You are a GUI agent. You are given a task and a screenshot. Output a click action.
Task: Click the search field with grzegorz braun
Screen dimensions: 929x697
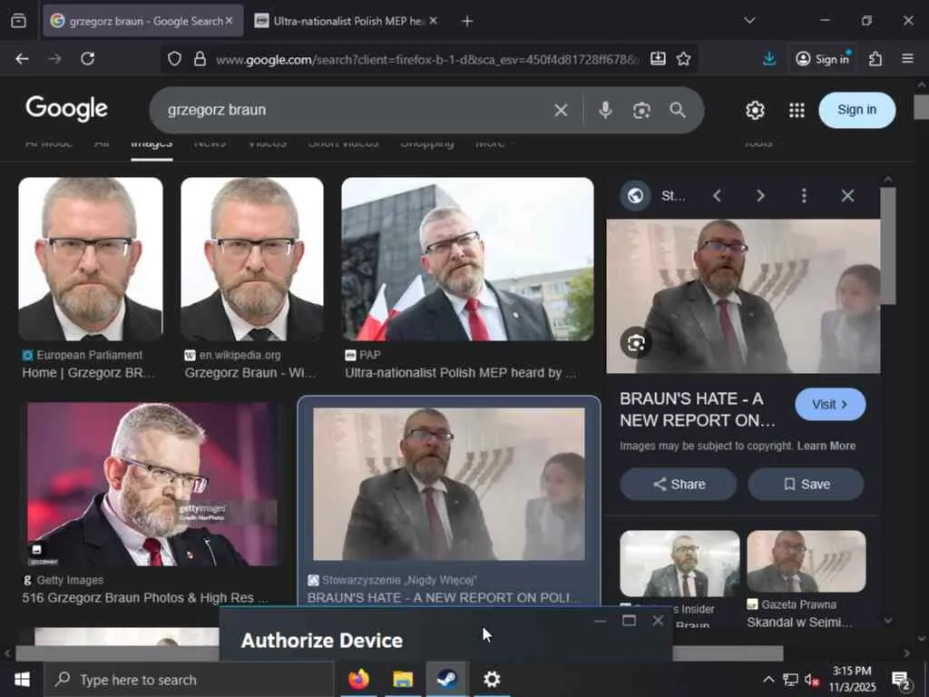click(x=356, y=110)
